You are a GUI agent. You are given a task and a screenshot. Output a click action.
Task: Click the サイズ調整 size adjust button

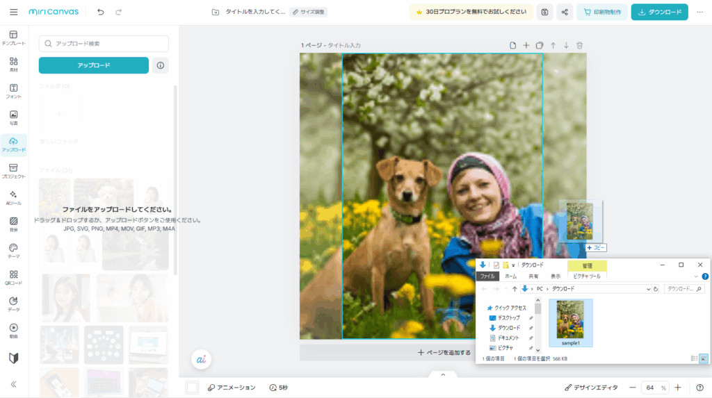pyautogui.click(x=308, y=13)
